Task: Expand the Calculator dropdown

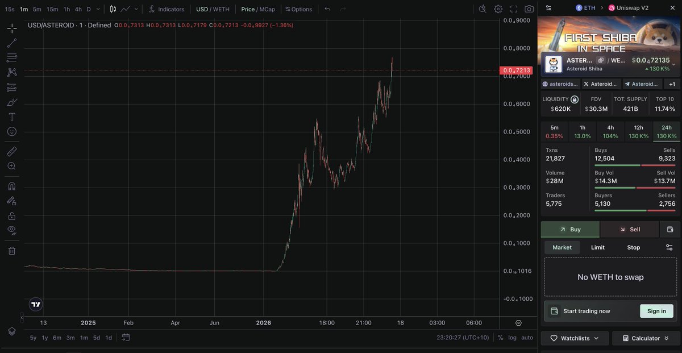Action: tap(646, 338)
